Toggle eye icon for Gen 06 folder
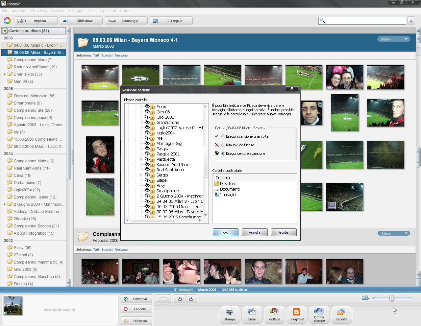Screen dimensions: 421x326 click(x=147, y=112)
